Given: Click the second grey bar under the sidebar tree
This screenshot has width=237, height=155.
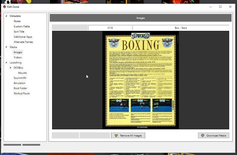Looking at the screenshot, I should (31, 145).
